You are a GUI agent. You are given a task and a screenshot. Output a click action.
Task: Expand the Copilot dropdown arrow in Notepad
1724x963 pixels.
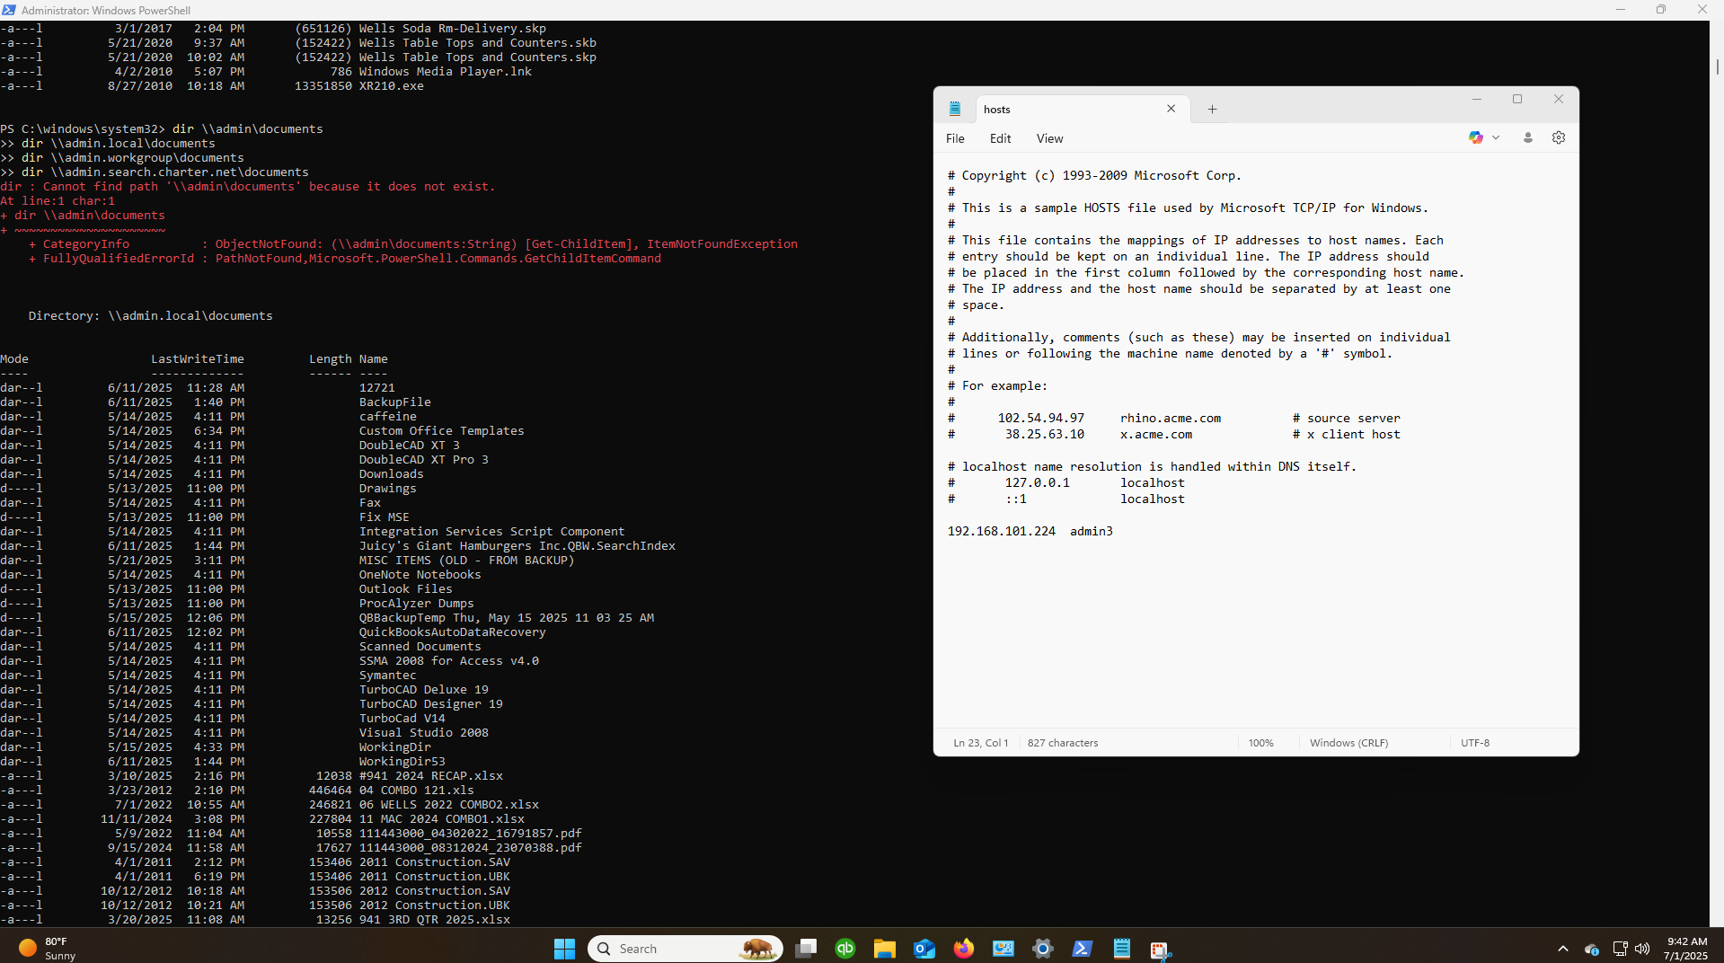(1496, 137)
